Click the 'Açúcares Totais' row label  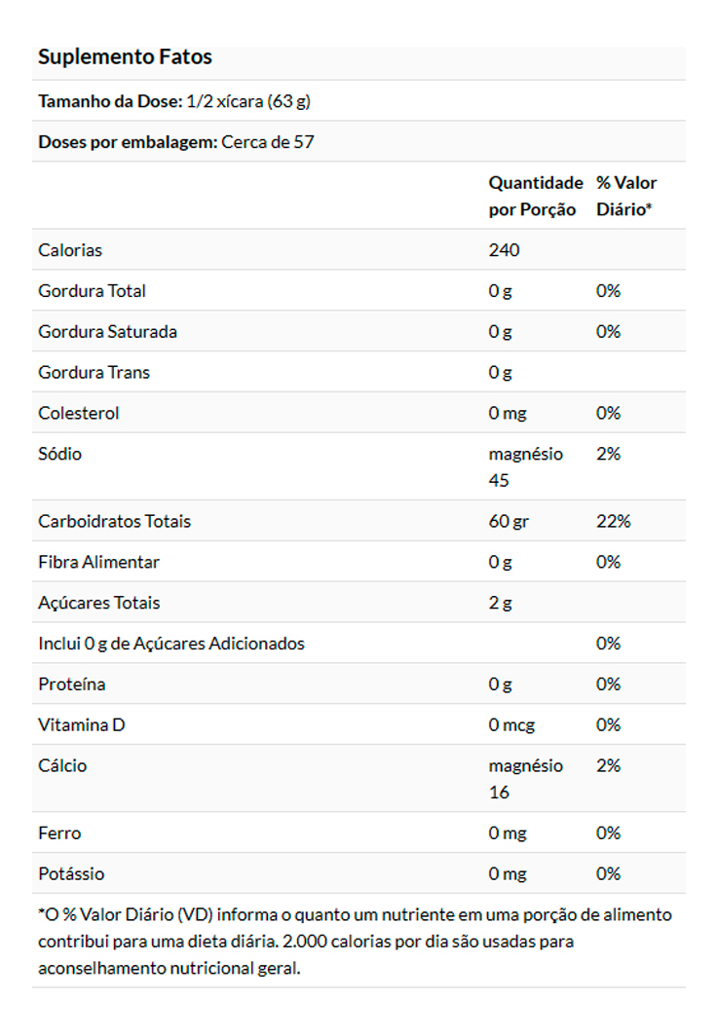tap(98, 604)
